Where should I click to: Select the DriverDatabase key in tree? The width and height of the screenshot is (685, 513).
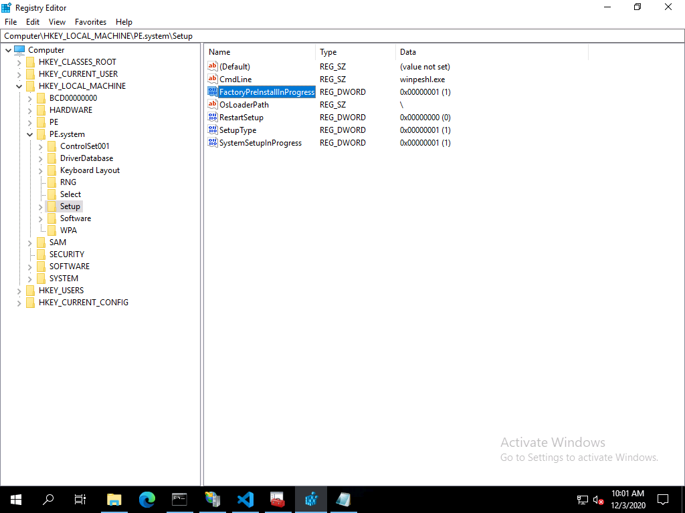click(86, 158)
